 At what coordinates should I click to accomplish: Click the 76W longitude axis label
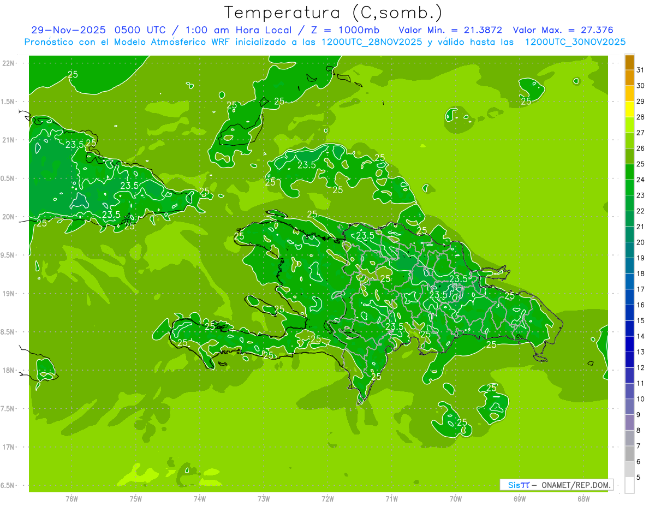pyautogui.click(x=72, y=498)
